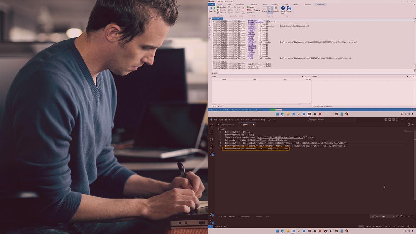
Task: Expand the Local Help dropdown
Action: coord(283,10)
